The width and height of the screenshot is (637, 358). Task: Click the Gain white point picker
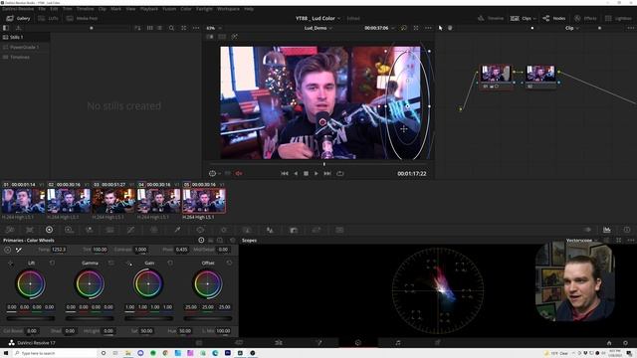pos(129,264)
